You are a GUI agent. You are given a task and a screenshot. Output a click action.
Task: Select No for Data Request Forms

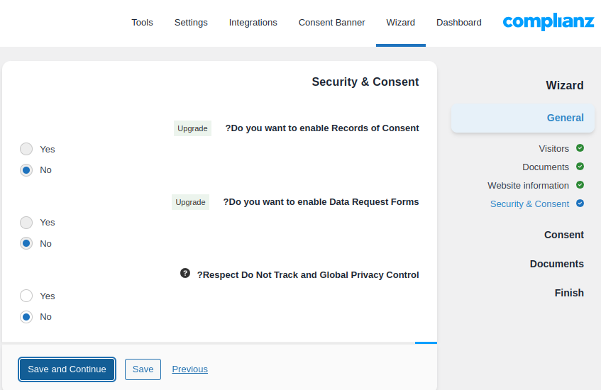click(26, 243)
